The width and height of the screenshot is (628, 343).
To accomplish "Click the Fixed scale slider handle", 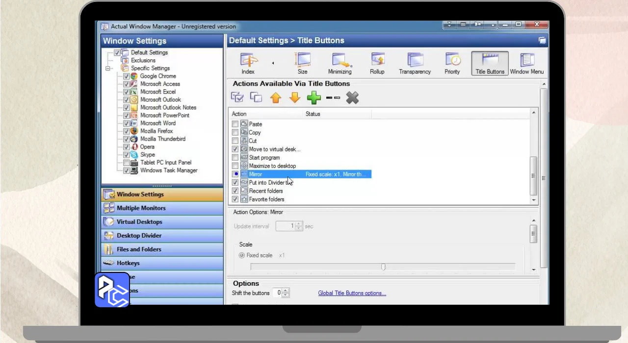I will click(383, 267).
